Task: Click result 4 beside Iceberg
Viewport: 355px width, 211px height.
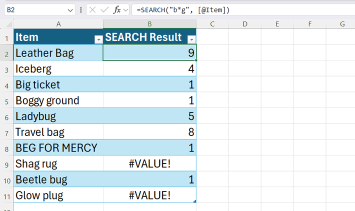Action: 149,68
